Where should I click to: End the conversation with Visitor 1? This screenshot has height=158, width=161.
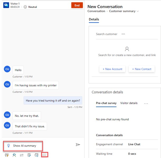point(77,5)
